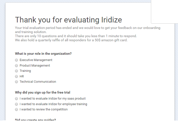This screenshot has width=178, height=122.
Task: Choose the Product Management role option
Action: 16,65
